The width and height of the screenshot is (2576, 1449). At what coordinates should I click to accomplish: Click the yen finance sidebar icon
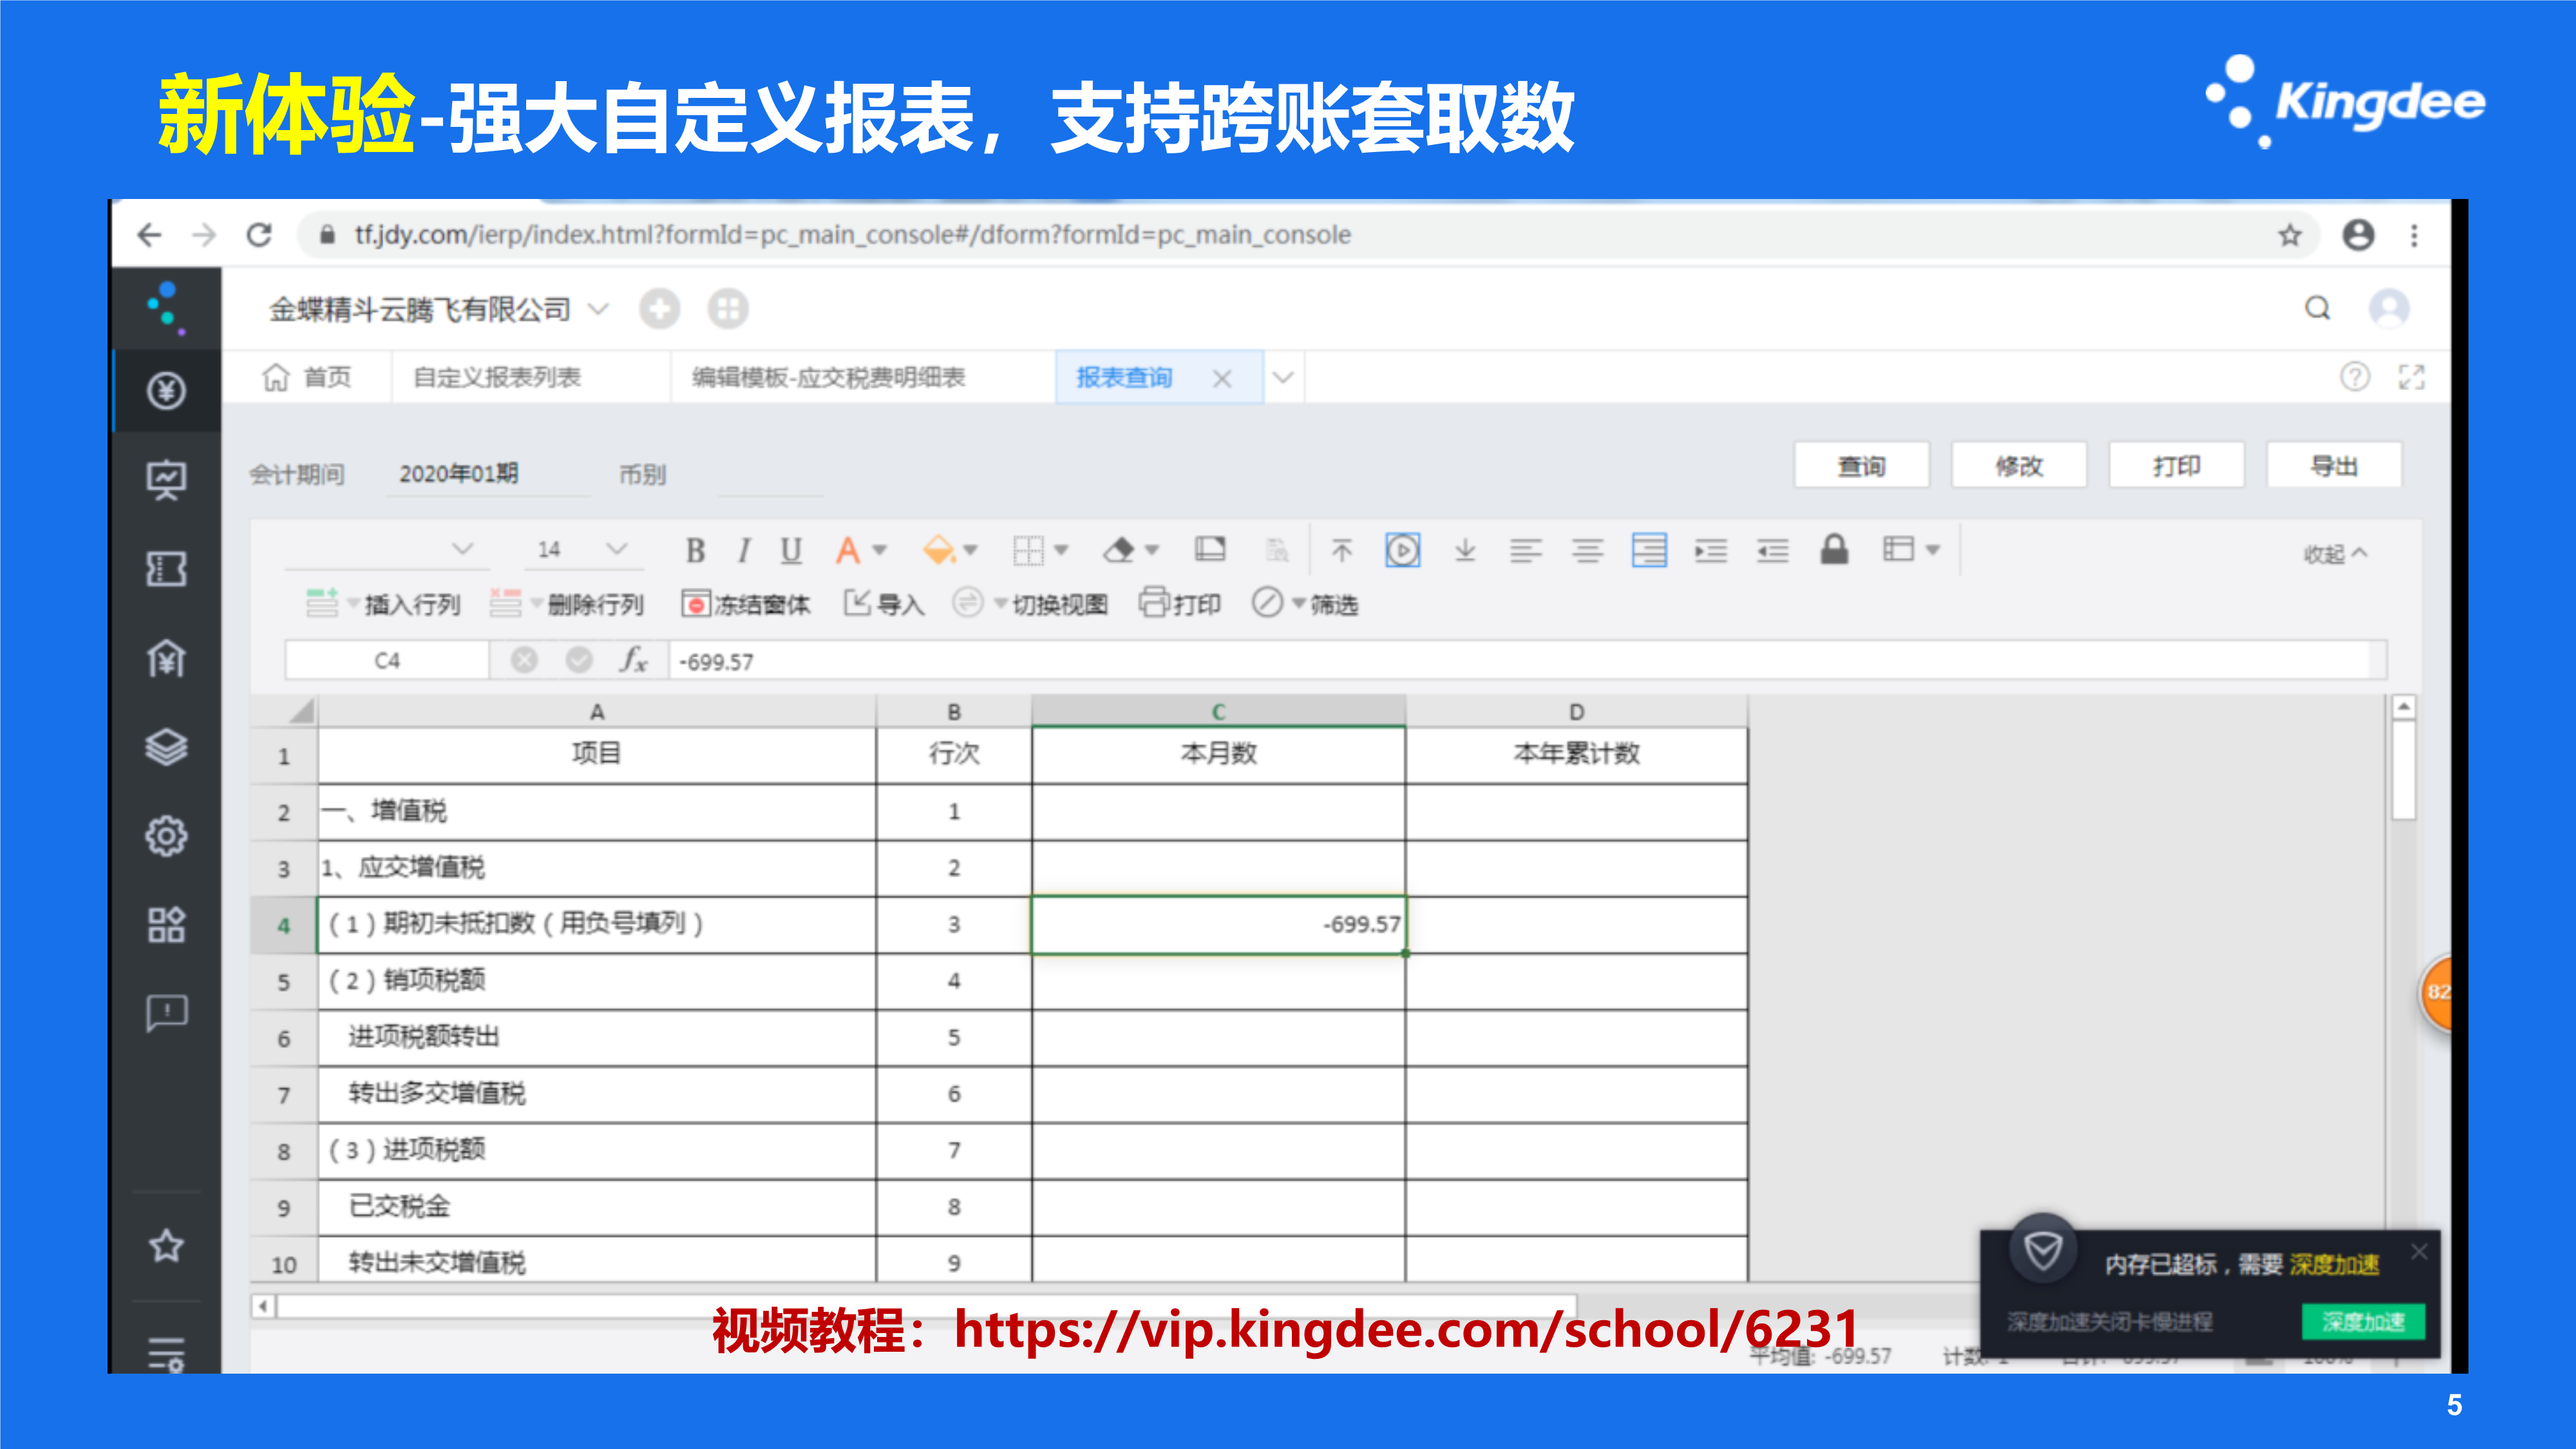pos(166,391)
